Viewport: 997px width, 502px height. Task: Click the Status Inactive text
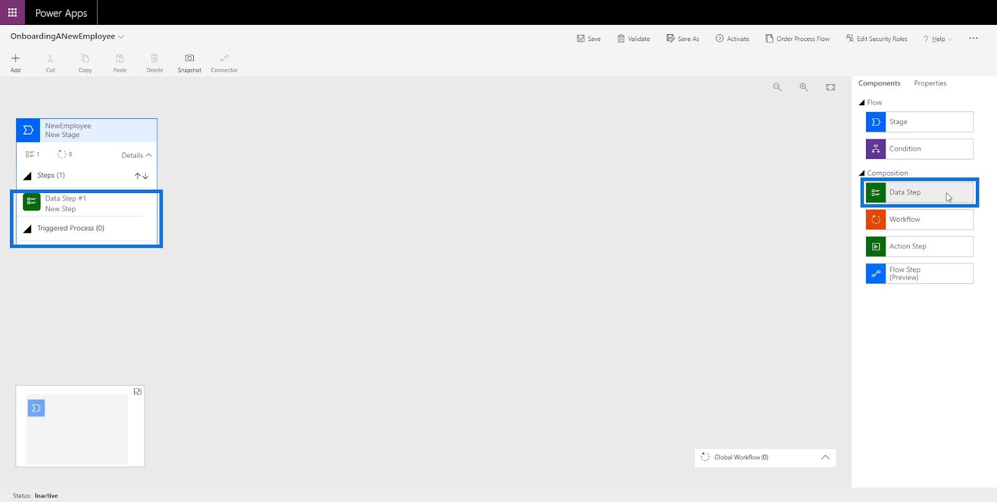(x=36, y=496)
